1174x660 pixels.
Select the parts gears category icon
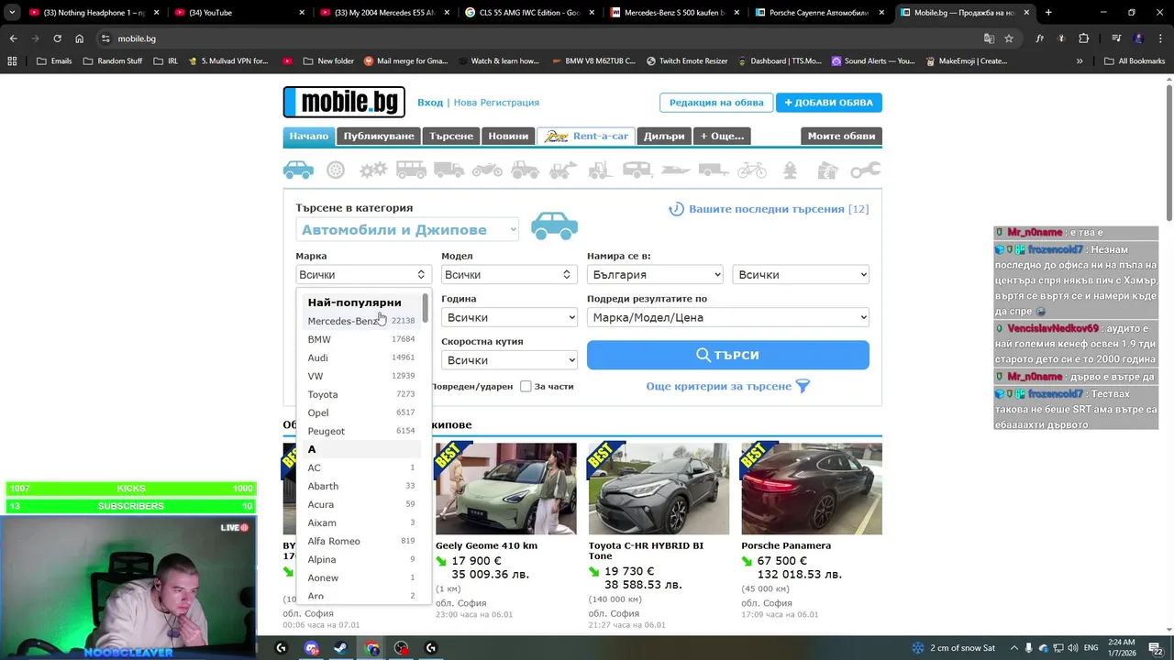coord(373,170)
